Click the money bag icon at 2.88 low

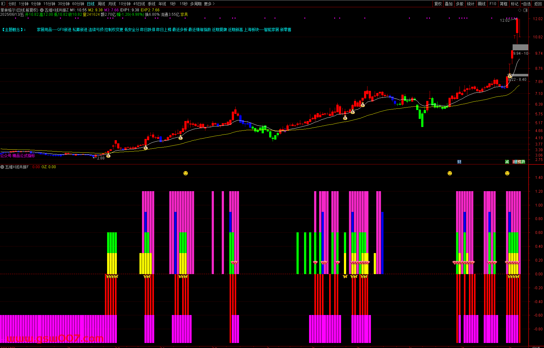tap(108, 156)
